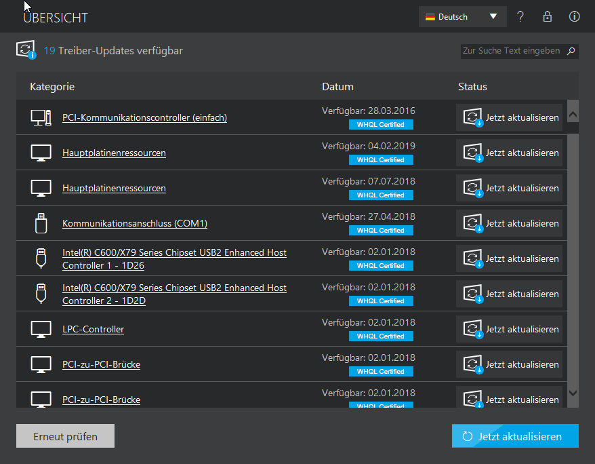The image size is (595, 464).
Task: Click the PCI-Kommunikationscontroller device icon
Action: 41,117
